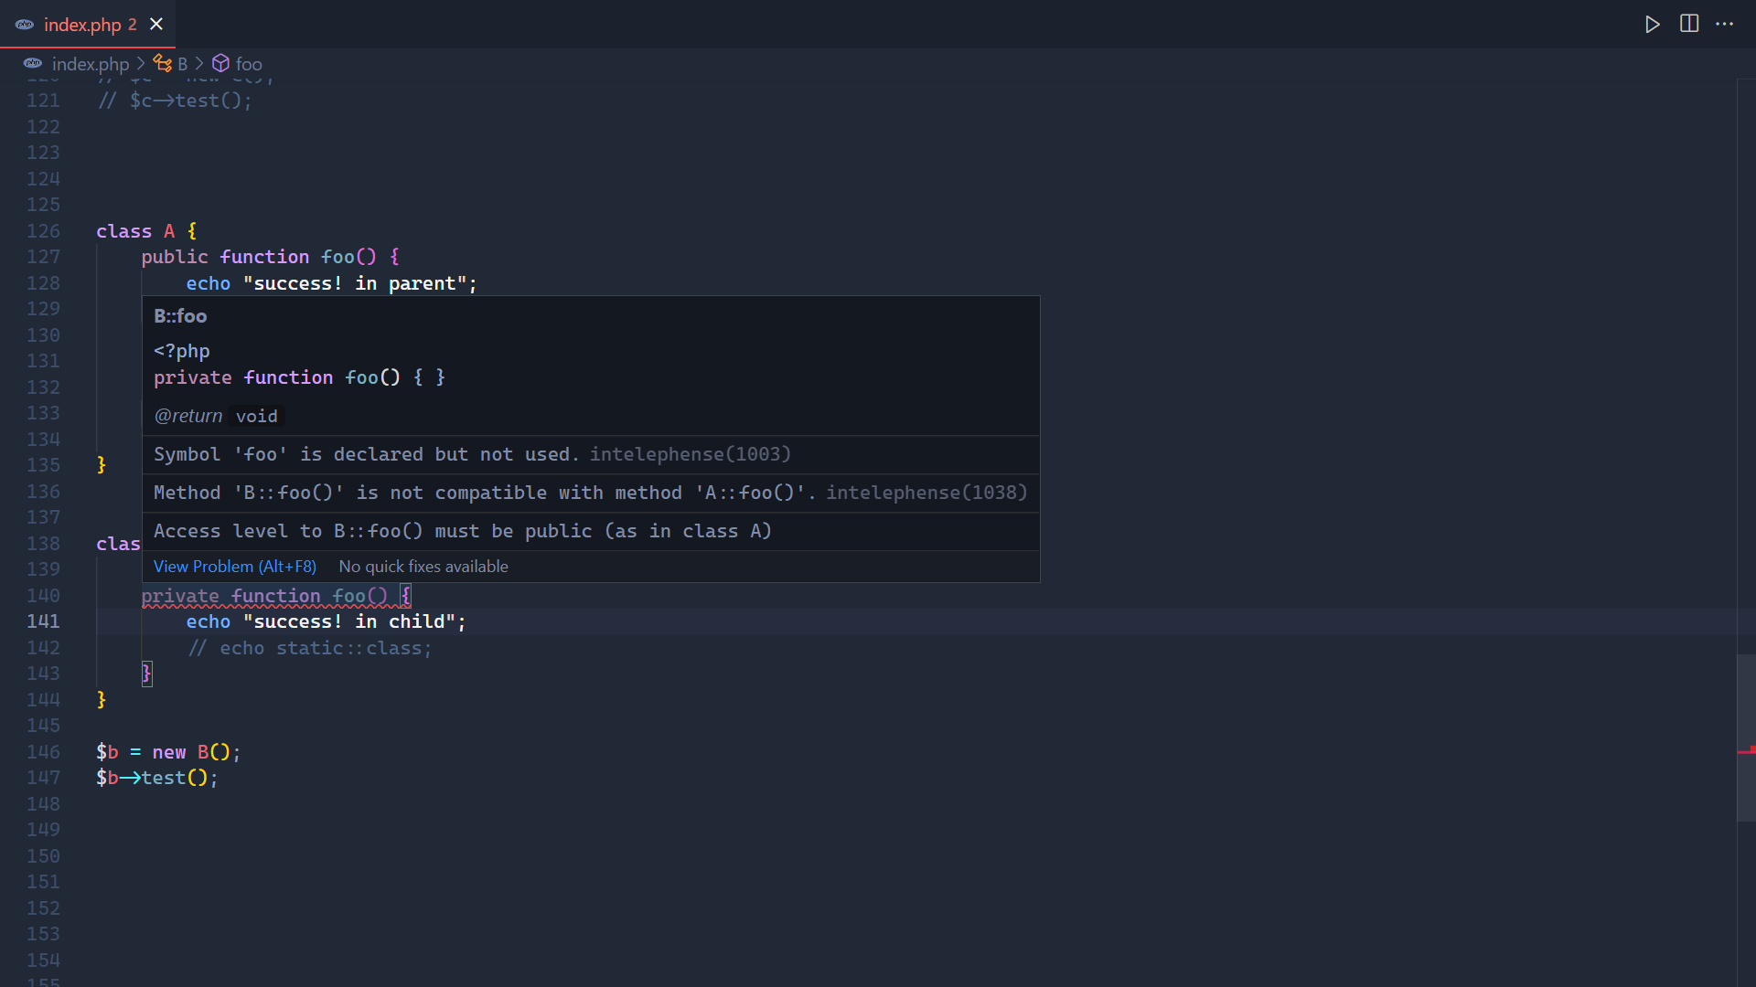Click 'Symbol foo is declared but not used' message

tap(366, 454)
